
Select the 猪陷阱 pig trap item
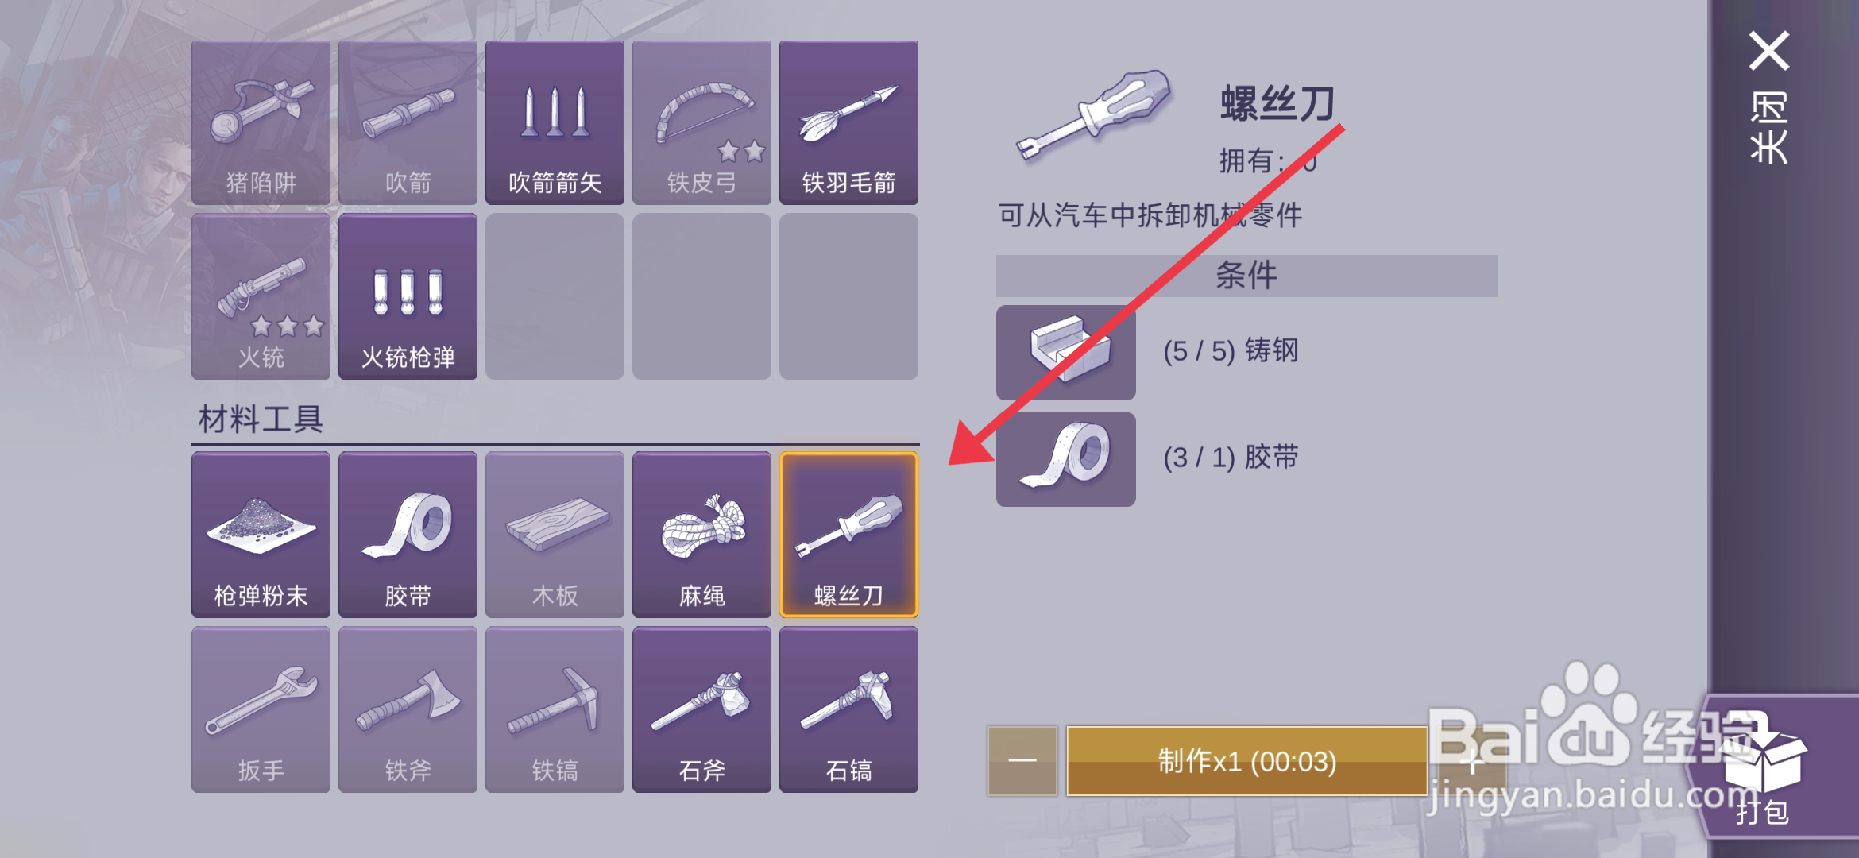(261, 123)
